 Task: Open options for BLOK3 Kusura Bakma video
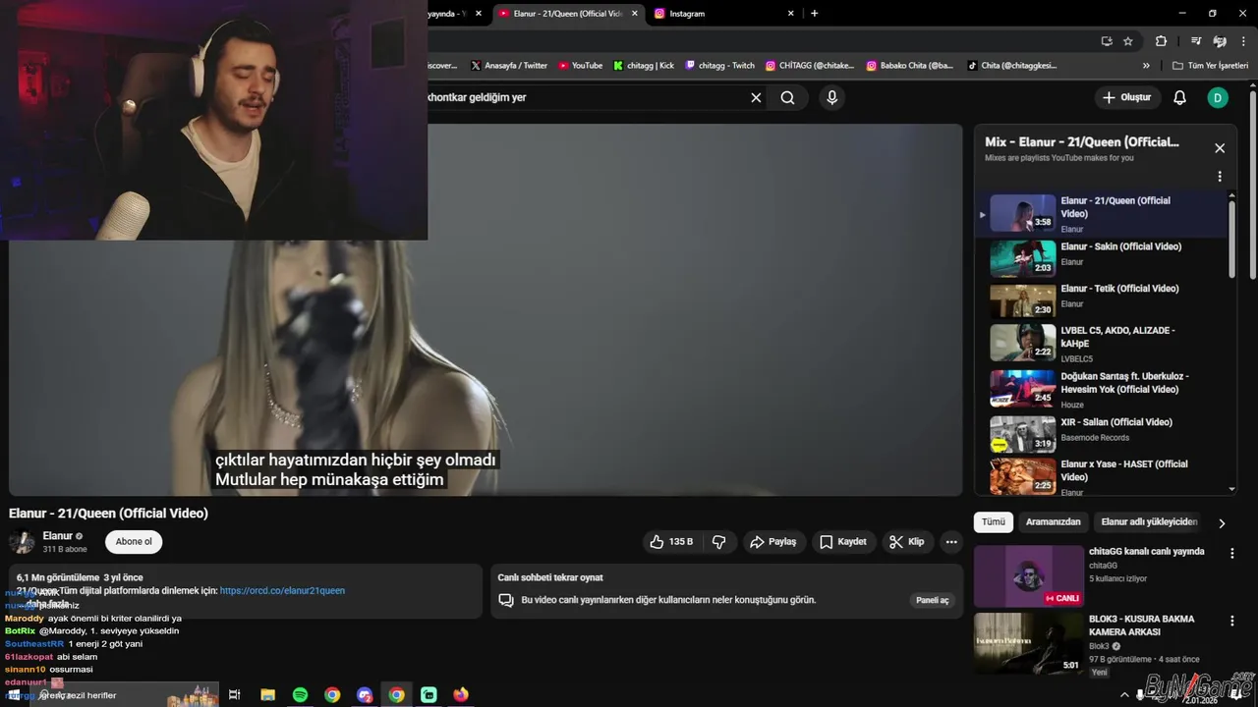click(x=1231, y=622)
